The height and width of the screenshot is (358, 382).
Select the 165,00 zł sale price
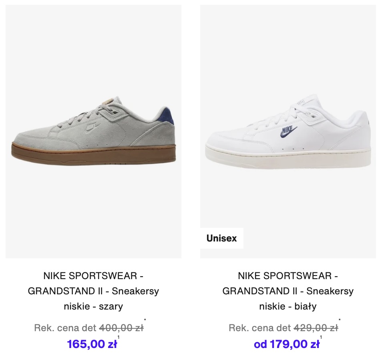point(92,344)
